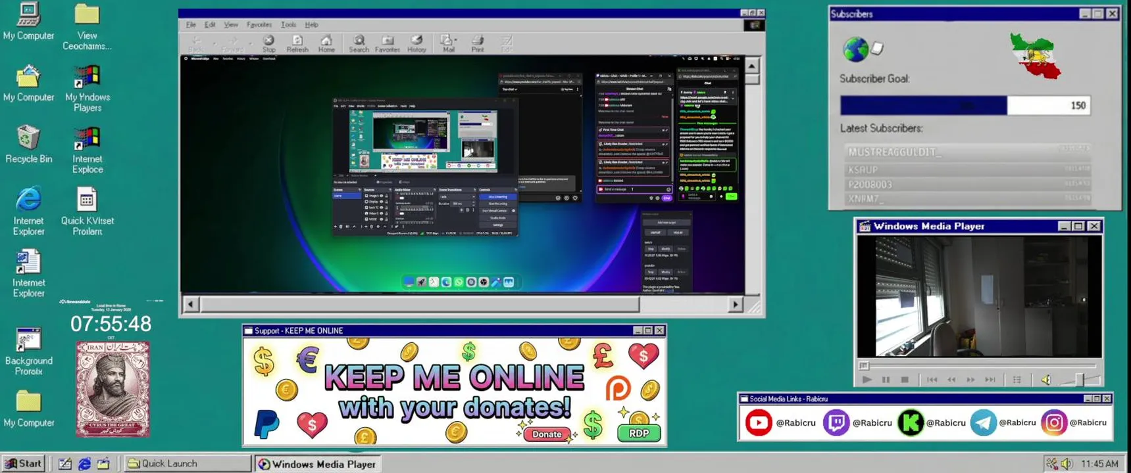The width and height of the screenshot is (1131, 473).
Task: Open the Background Proraix desktop shortcut
Action: (28, 351)
